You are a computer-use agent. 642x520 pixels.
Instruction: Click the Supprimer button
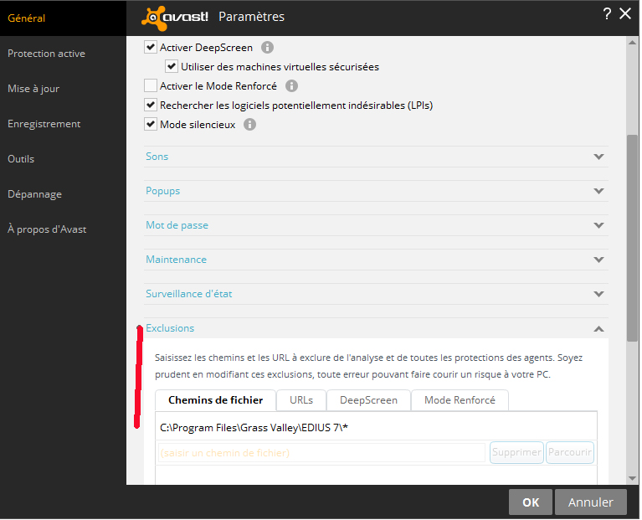coord(517,453)
